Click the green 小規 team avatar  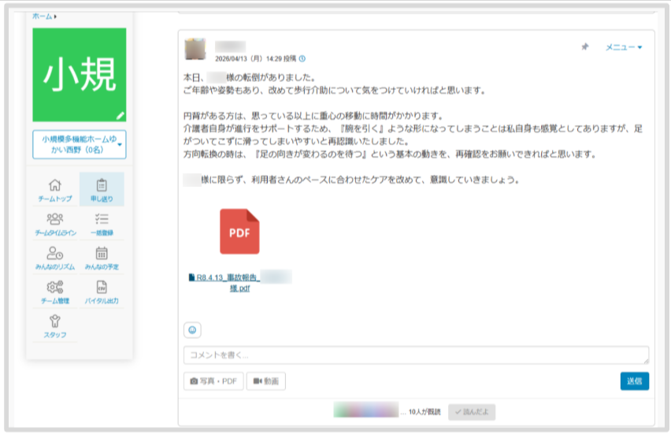click(80, 75)
